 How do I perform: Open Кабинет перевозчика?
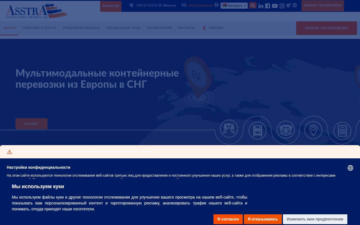click(x=323, y=6)
